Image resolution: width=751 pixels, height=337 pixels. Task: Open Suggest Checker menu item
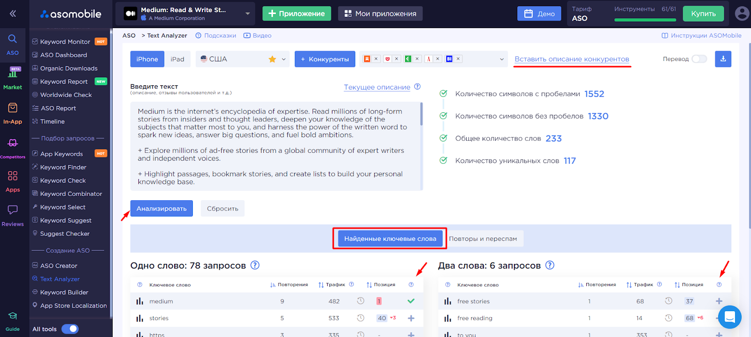64,234
